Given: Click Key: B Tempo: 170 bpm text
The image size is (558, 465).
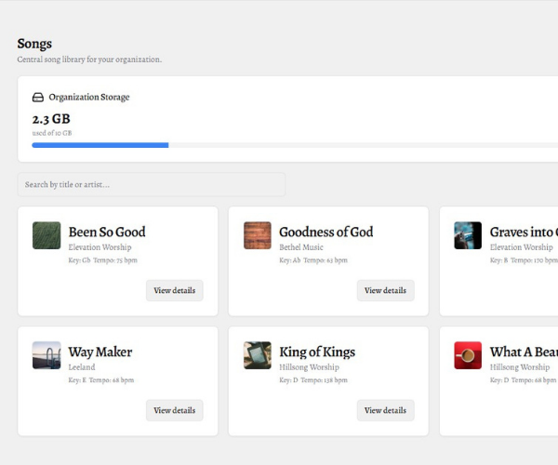Looking at the screenshot, I should pyautogui.click(x=524, y=260).
